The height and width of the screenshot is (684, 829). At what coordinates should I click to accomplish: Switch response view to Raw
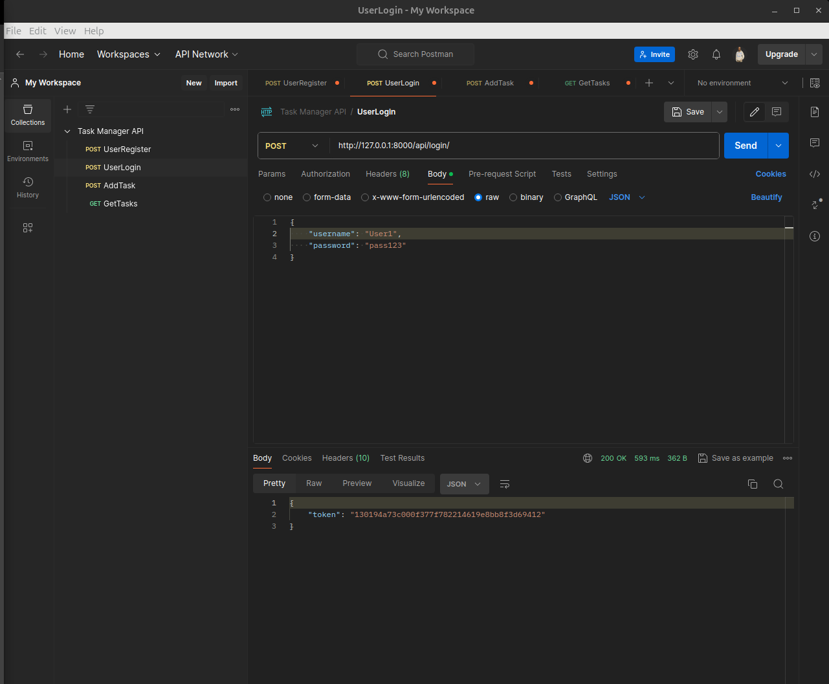[x=314, y=483]
